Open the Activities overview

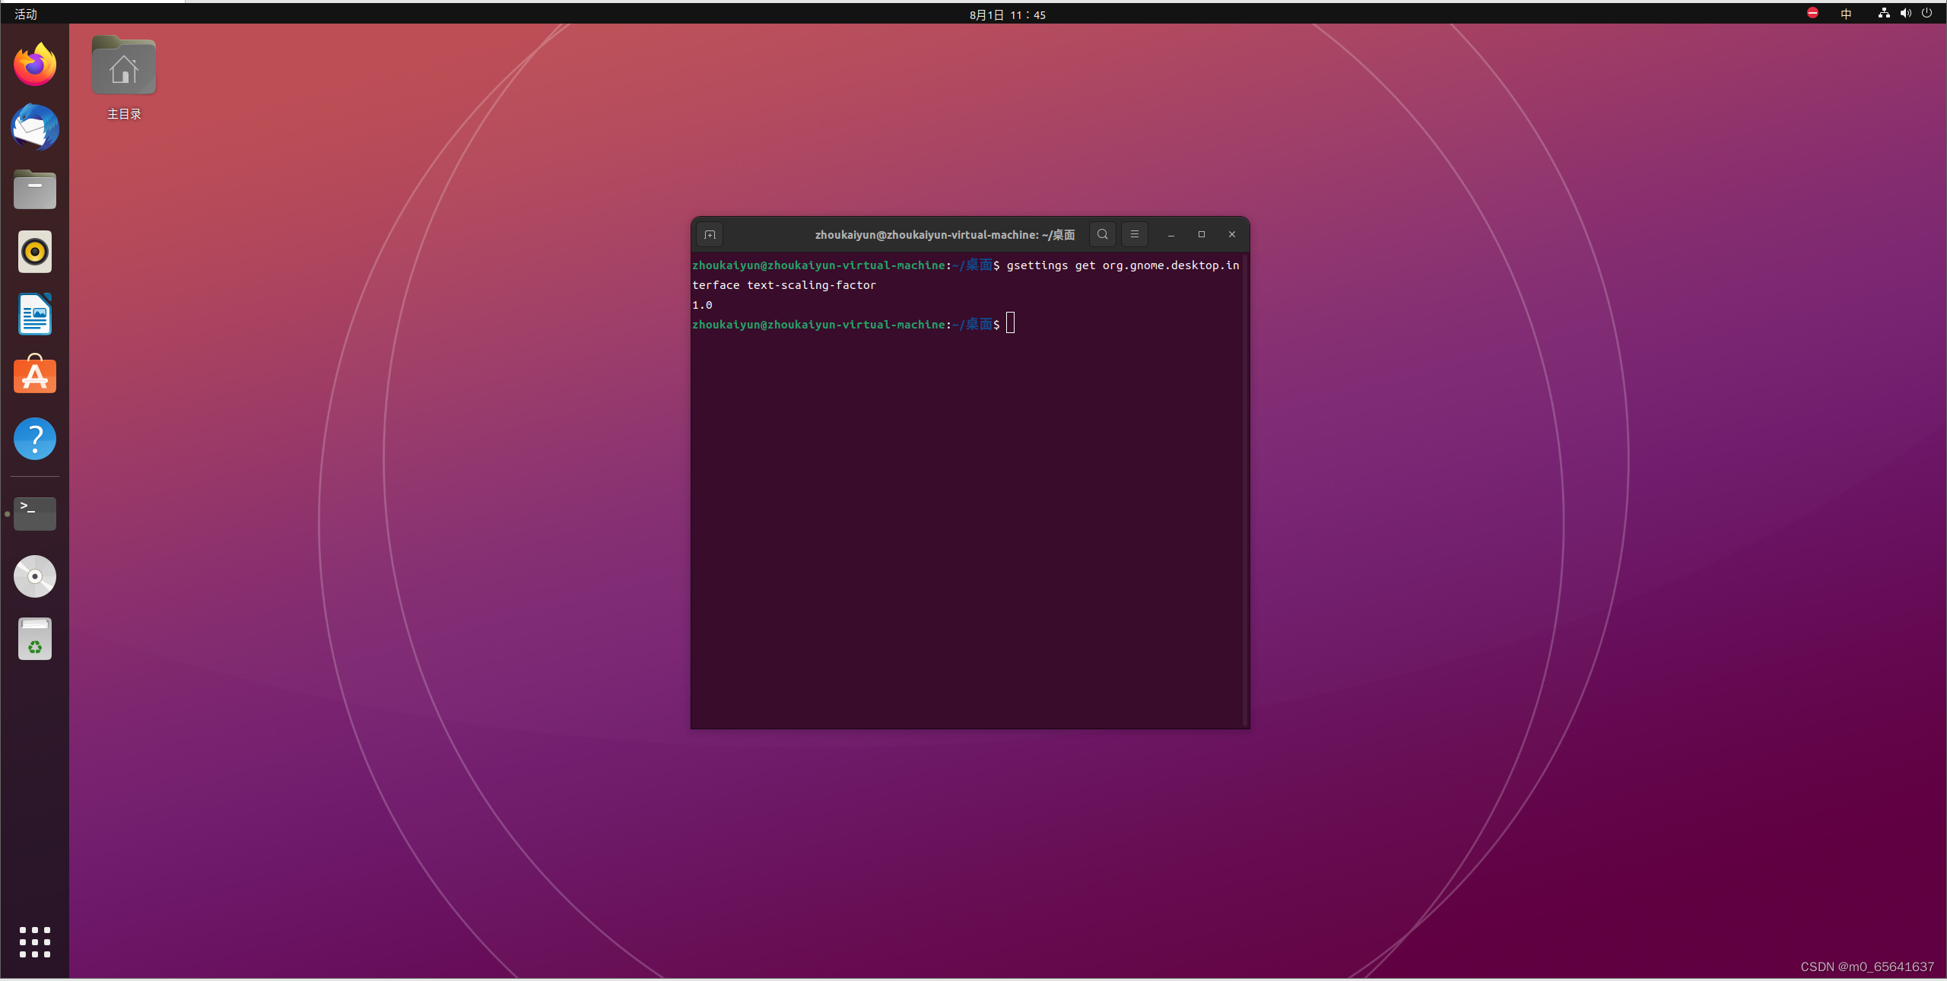[x=25, y=14]
